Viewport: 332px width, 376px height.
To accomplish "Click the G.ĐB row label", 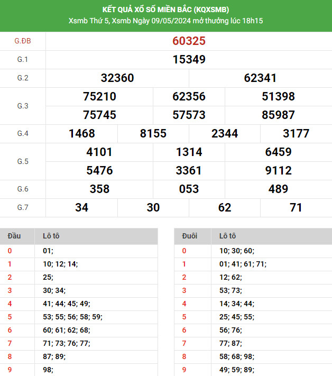I will click(x=23, y=41).
